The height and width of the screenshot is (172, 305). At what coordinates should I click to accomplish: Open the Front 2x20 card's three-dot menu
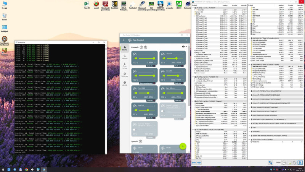click(x=155, y=89)
